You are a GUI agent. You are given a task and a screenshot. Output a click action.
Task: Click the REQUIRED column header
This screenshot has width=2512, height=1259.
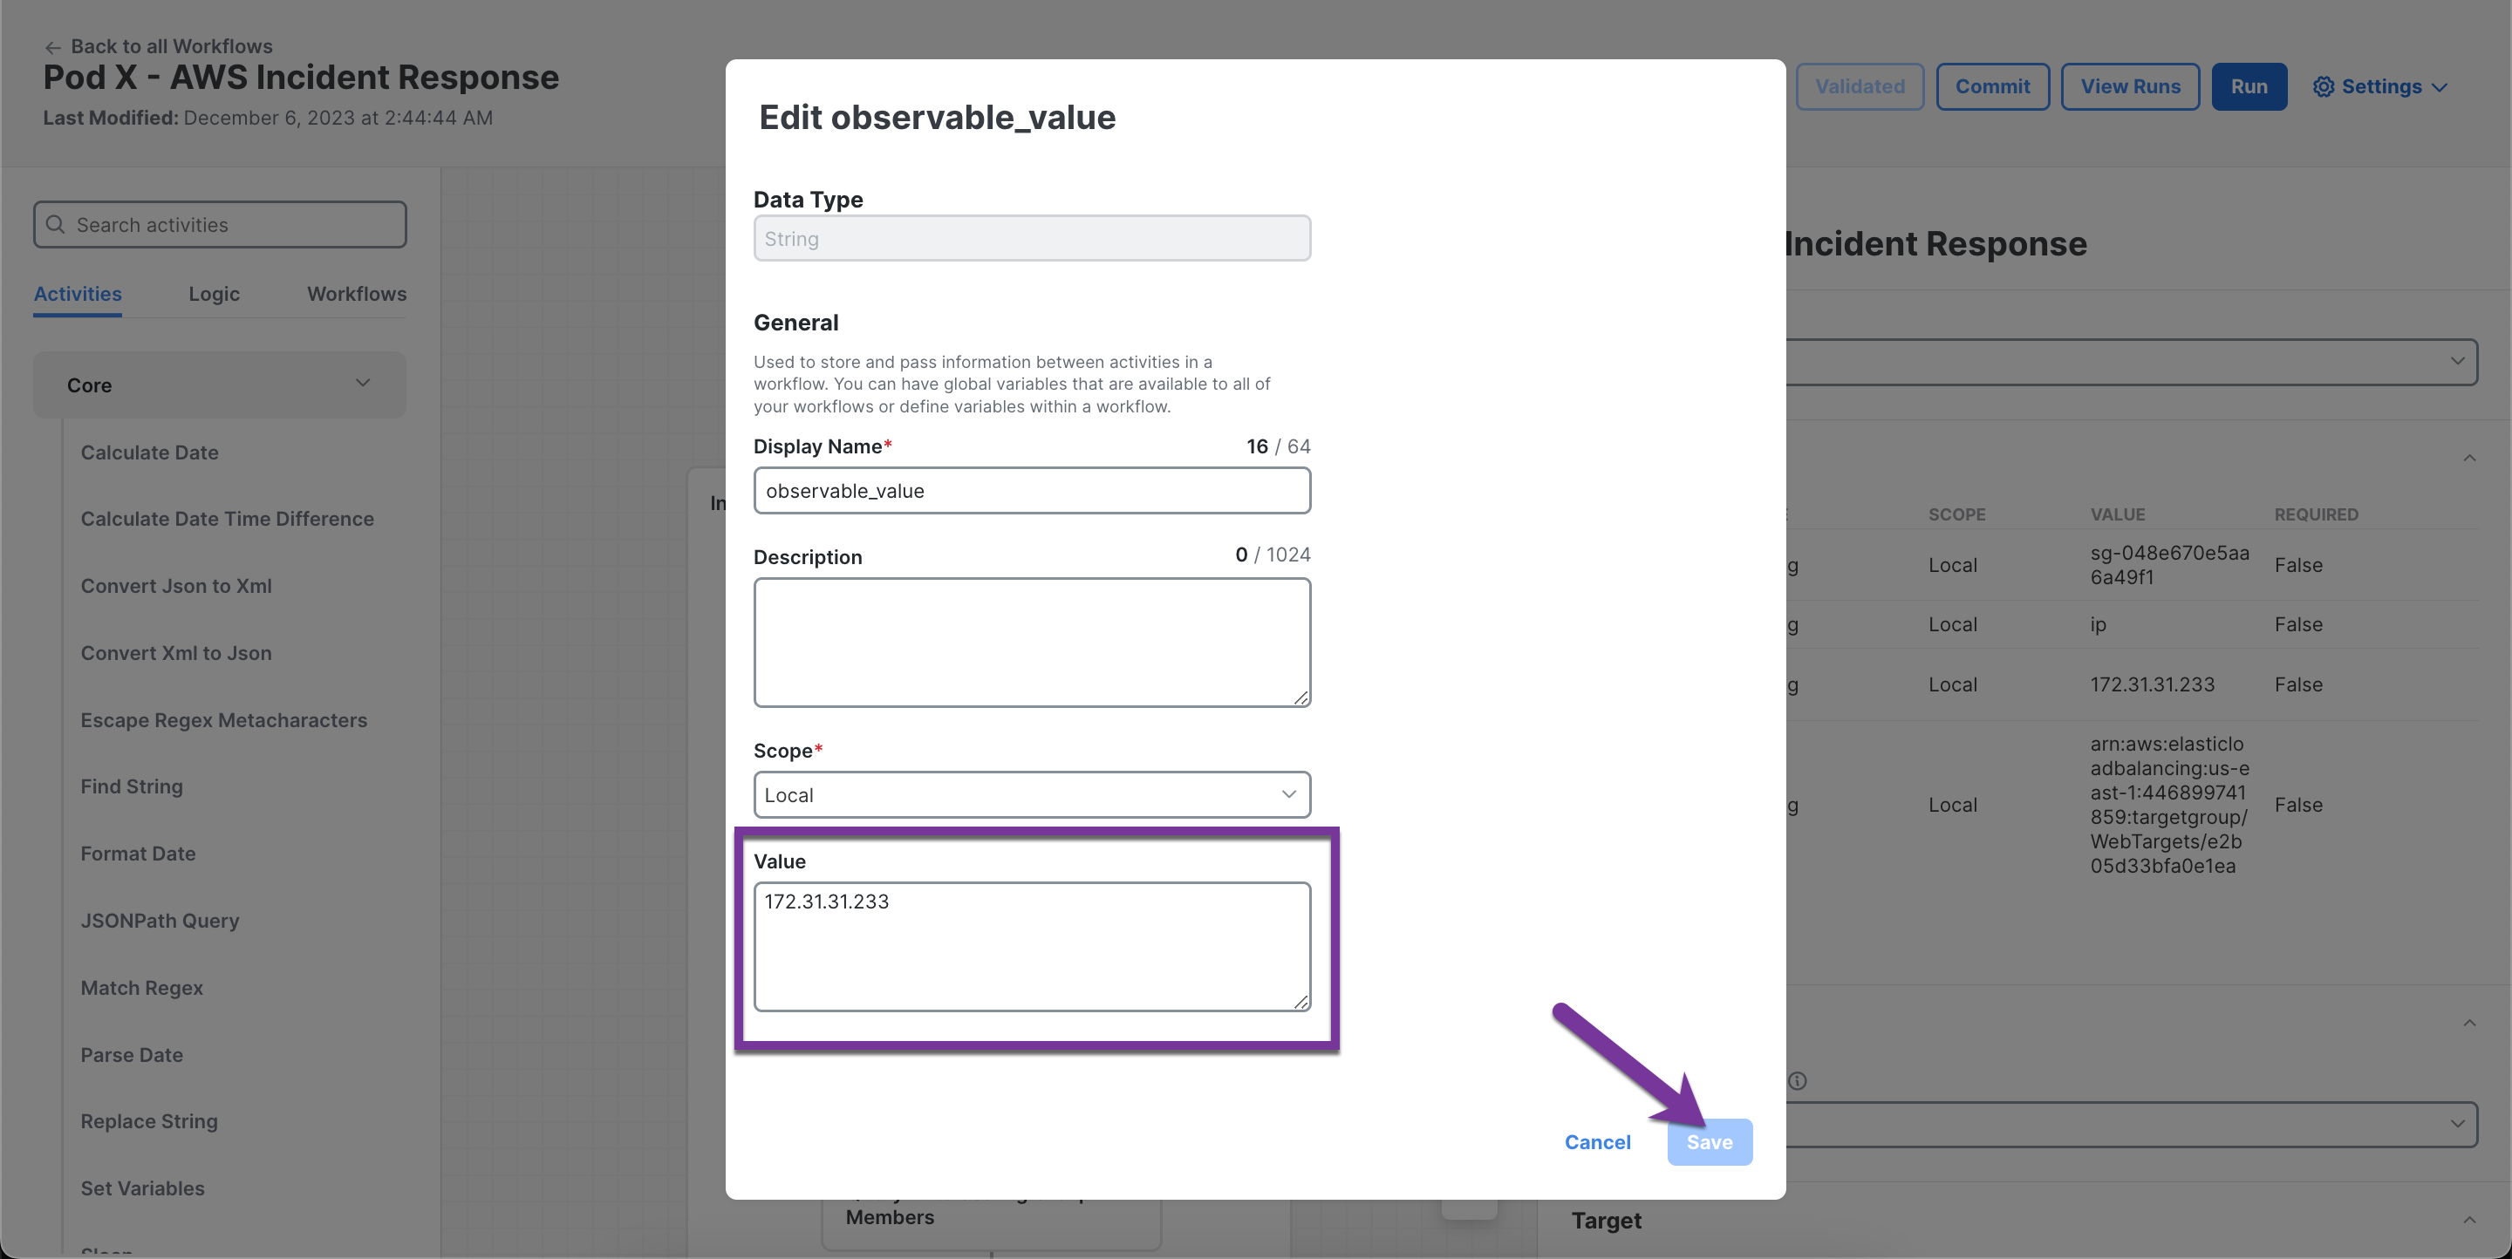(x=2316, y=514)
